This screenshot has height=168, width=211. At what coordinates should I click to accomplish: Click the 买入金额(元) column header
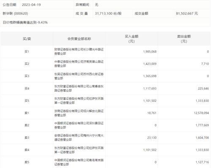pos(132,39)
